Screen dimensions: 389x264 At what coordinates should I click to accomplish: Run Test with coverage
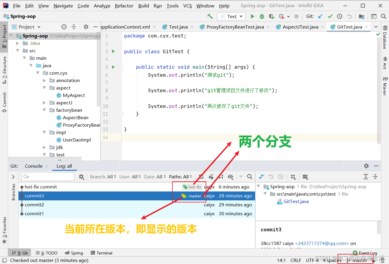[271, 16]
